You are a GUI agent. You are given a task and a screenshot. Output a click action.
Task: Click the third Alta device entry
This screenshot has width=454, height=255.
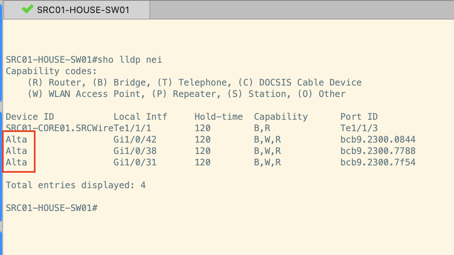point(16,162)
